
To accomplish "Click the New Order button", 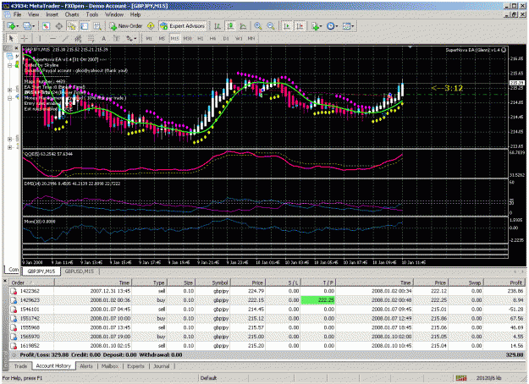I will pos(126,26).
